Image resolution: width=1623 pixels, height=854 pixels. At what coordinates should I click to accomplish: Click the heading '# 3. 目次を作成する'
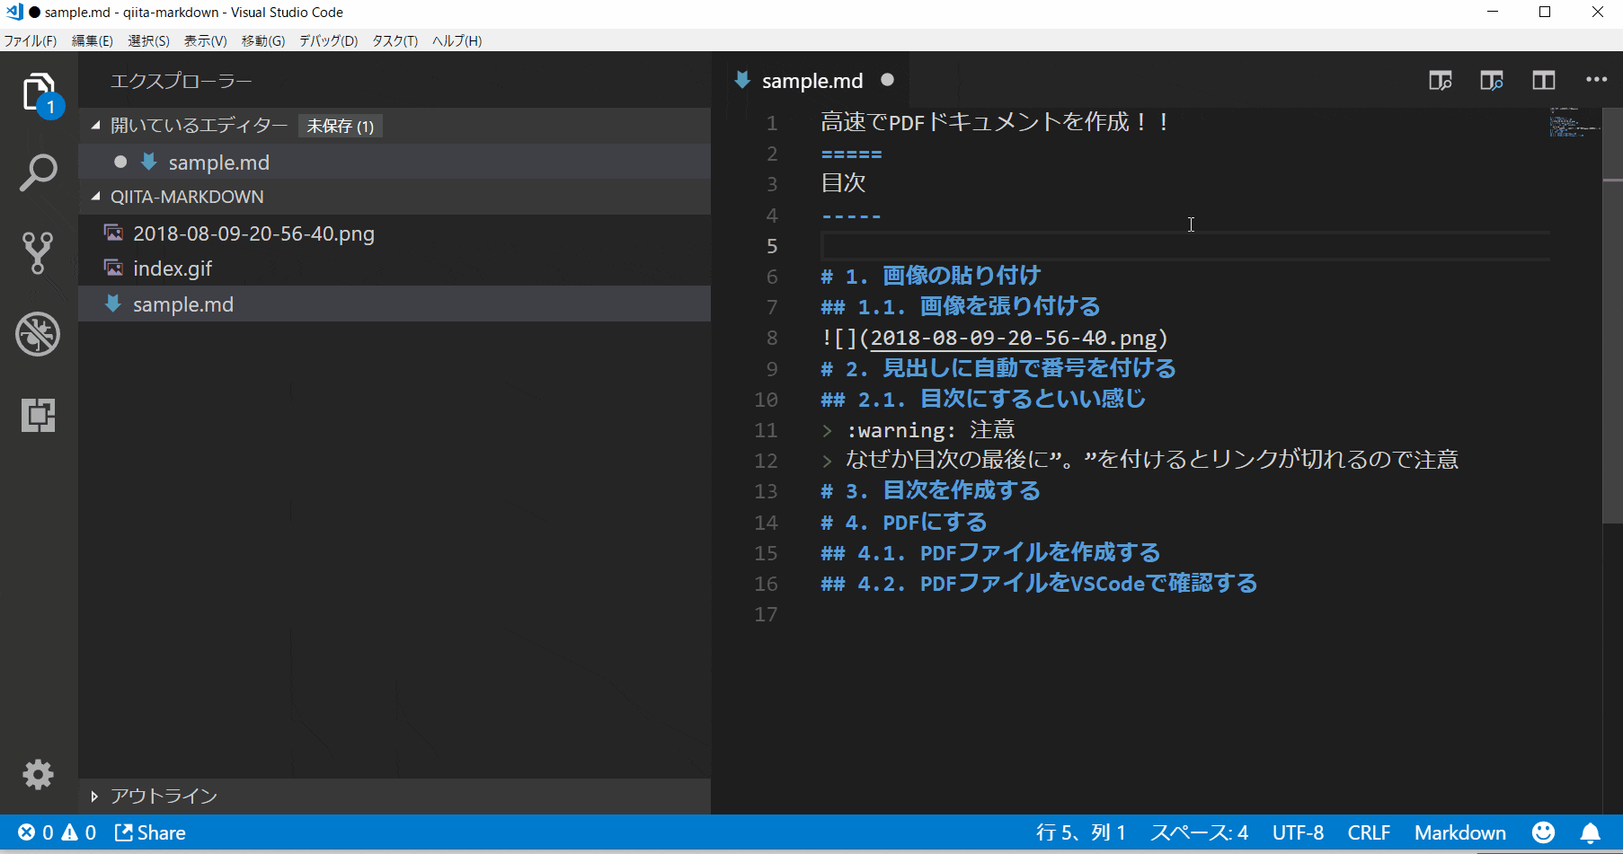(x=930, y=490)
